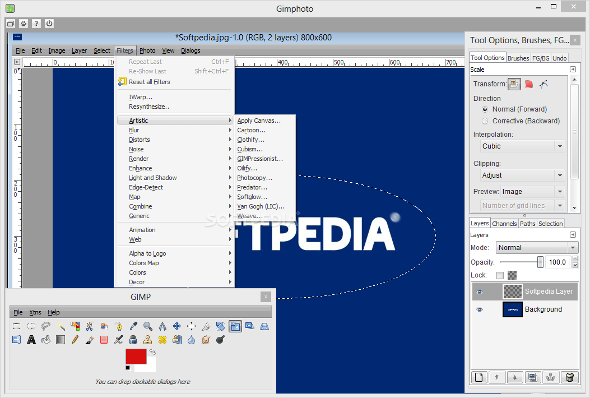Open the Tool Options panel menu arrow
The image size is (590, 398).
573,70
